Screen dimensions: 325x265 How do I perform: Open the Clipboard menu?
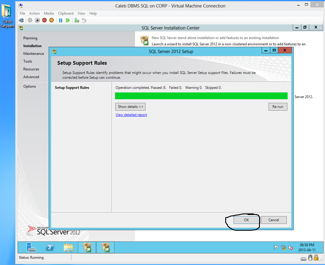[x=66, y=13]
